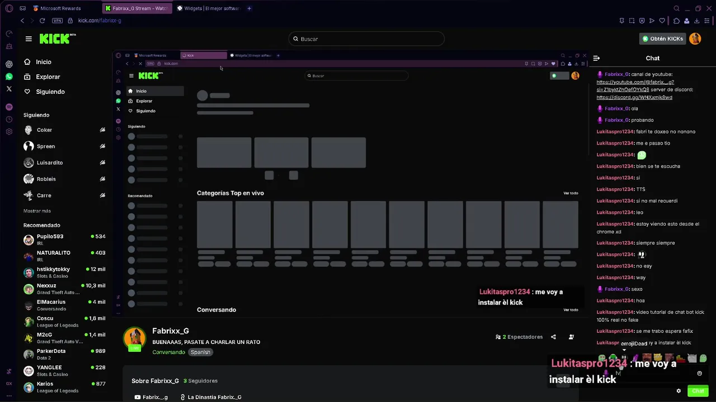Click the address bar URL kick.com/fabrixx-g
716x402 pixels.
(100, 21)
